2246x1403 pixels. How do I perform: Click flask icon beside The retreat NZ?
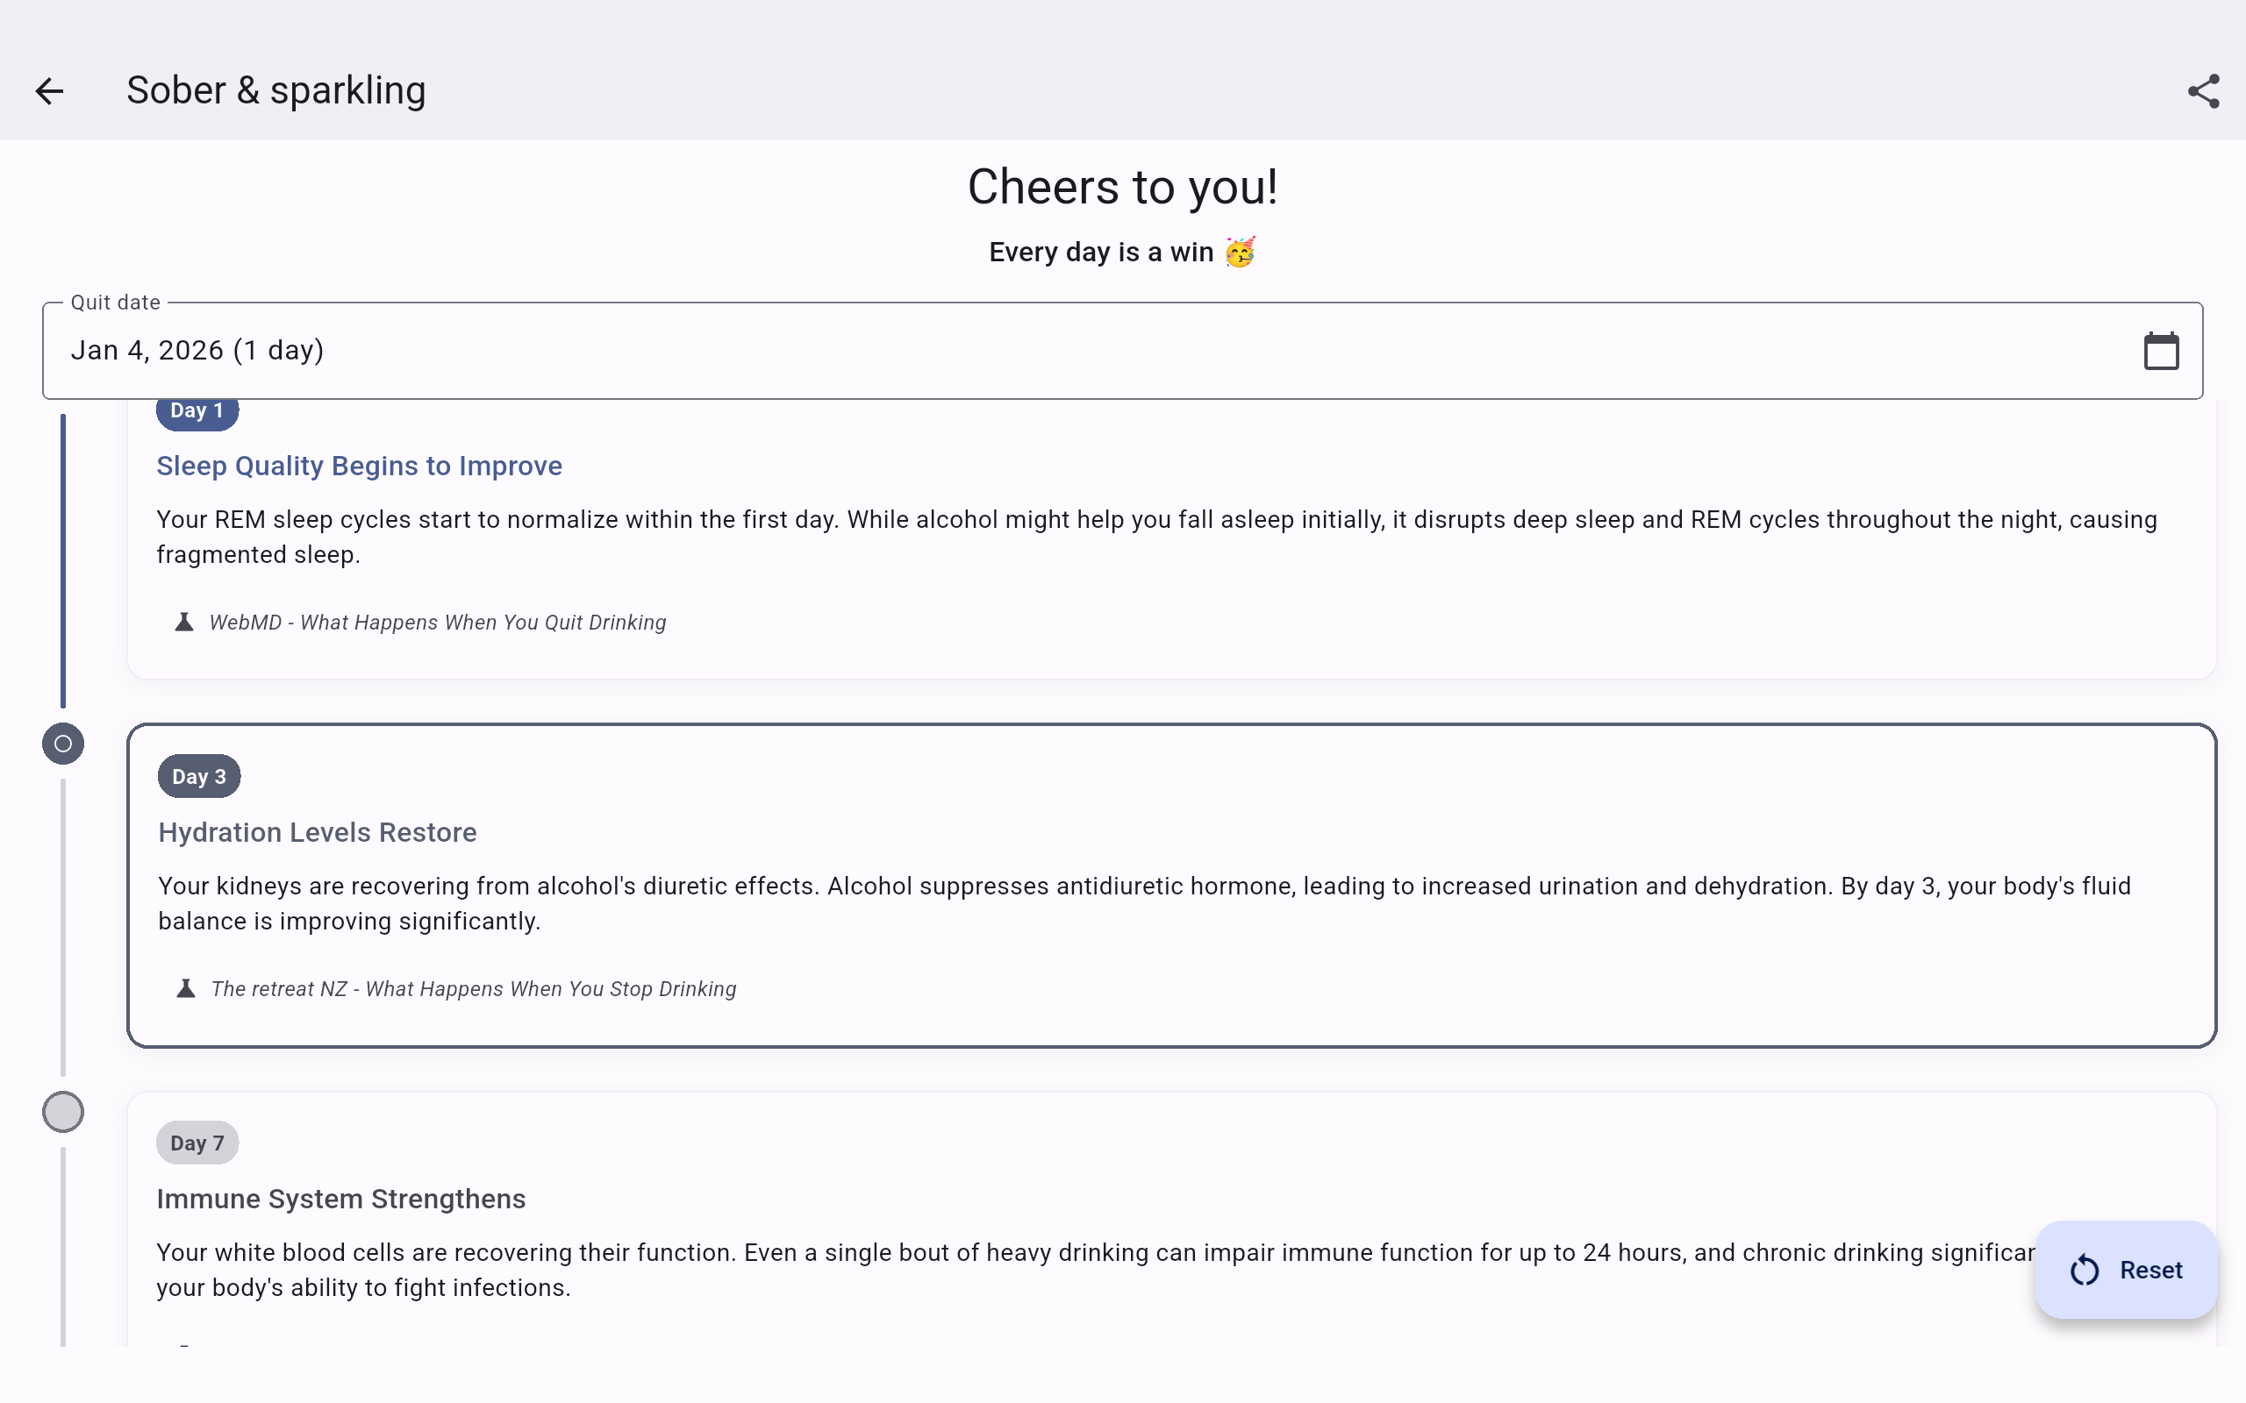click(186, 989)
